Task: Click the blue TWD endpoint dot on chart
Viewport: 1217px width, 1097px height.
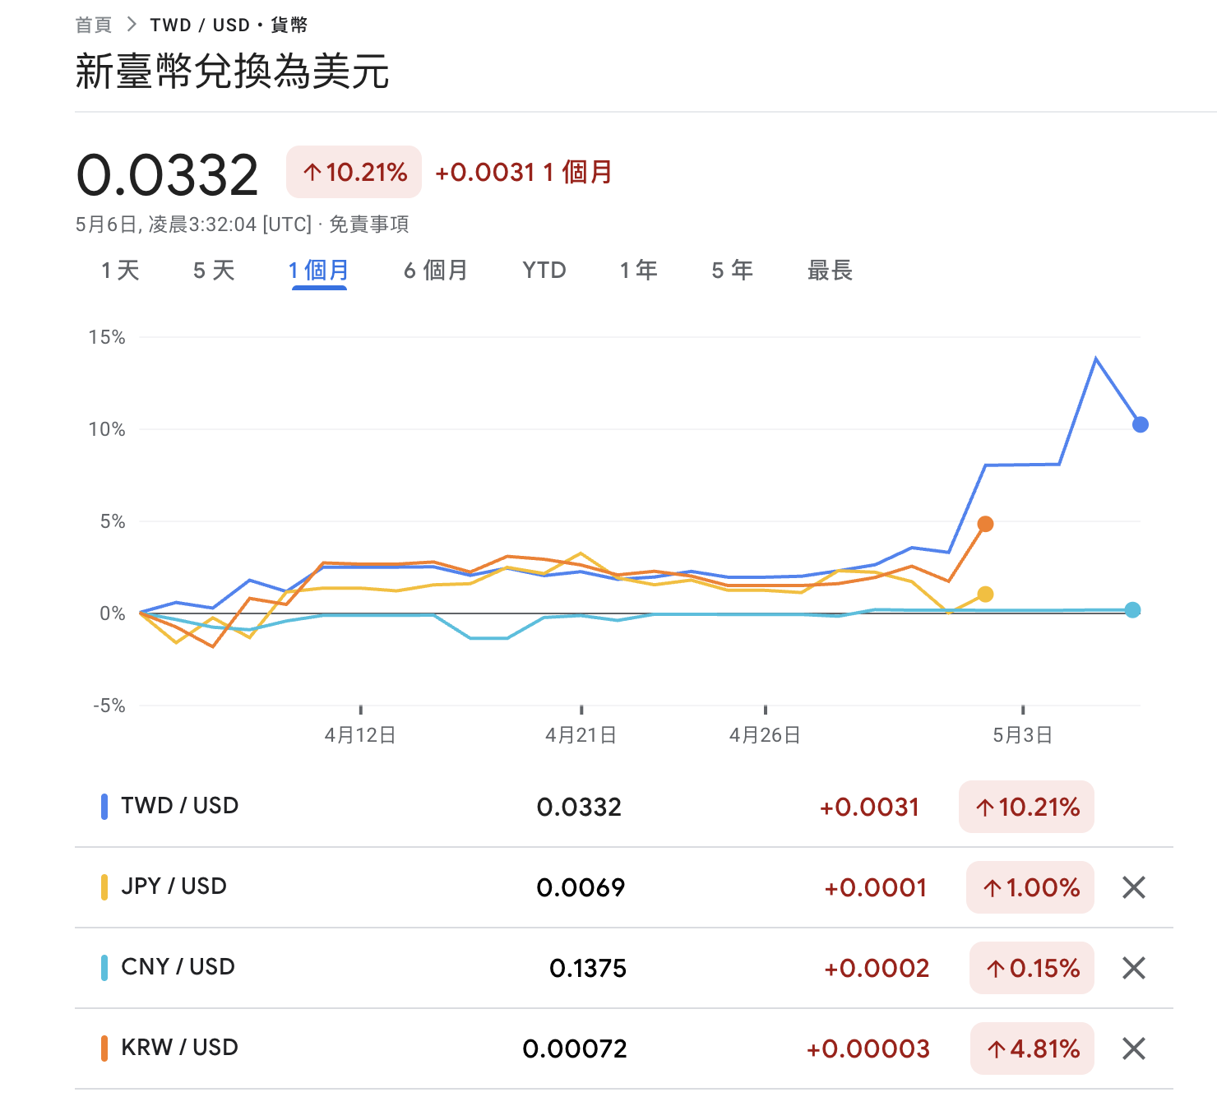Action: pyautogui.click(x=1140, y=424)
